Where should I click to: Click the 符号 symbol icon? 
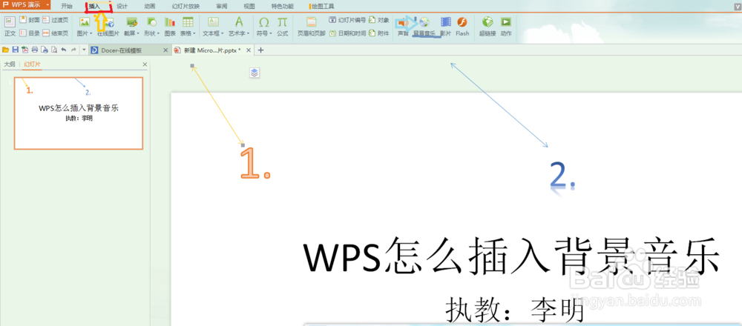click(263, 21)
